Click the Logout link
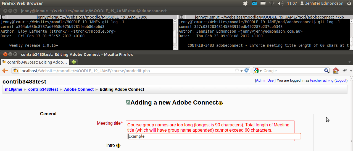Image resolution: width=353 pixels, height=151 pixels. click(341, 80)
